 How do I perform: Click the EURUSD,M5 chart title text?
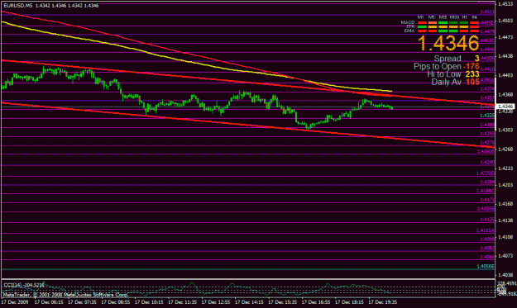[x=18, y=6]
